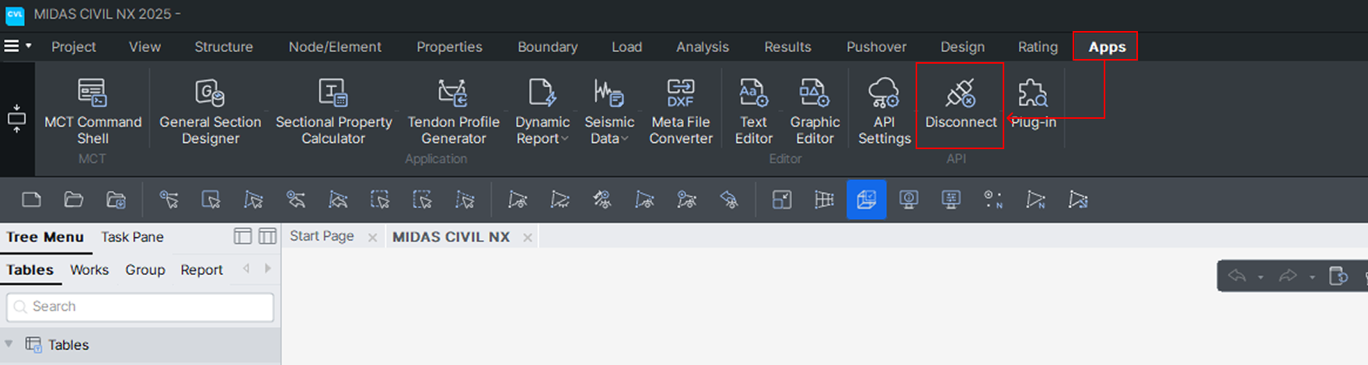Screen dimensions: 1368x365
Task: Toggle the highlighted Hidden view icon
Action: [x=866, y=200]
